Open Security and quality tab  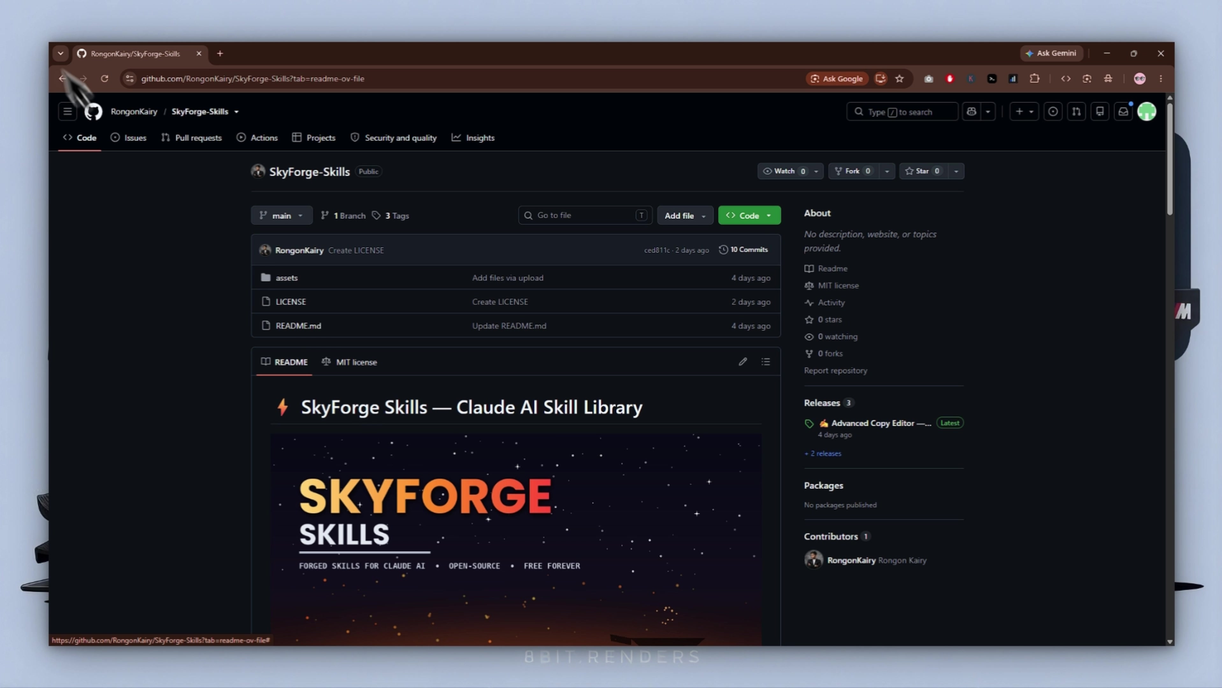click(x=394, y=138)
